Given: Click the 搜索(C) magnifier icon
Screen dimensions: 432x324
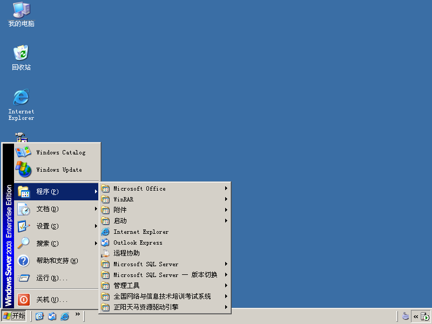Looking at the screenshot, I should 24,244.
